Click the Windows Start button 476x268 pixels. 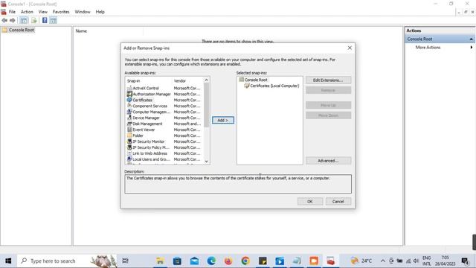[x=8, y=261]
